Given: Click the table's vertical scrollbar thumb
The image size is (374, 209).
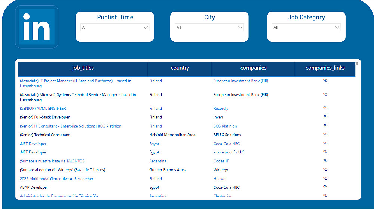Looking at the screenshot, I should (357, 64).
